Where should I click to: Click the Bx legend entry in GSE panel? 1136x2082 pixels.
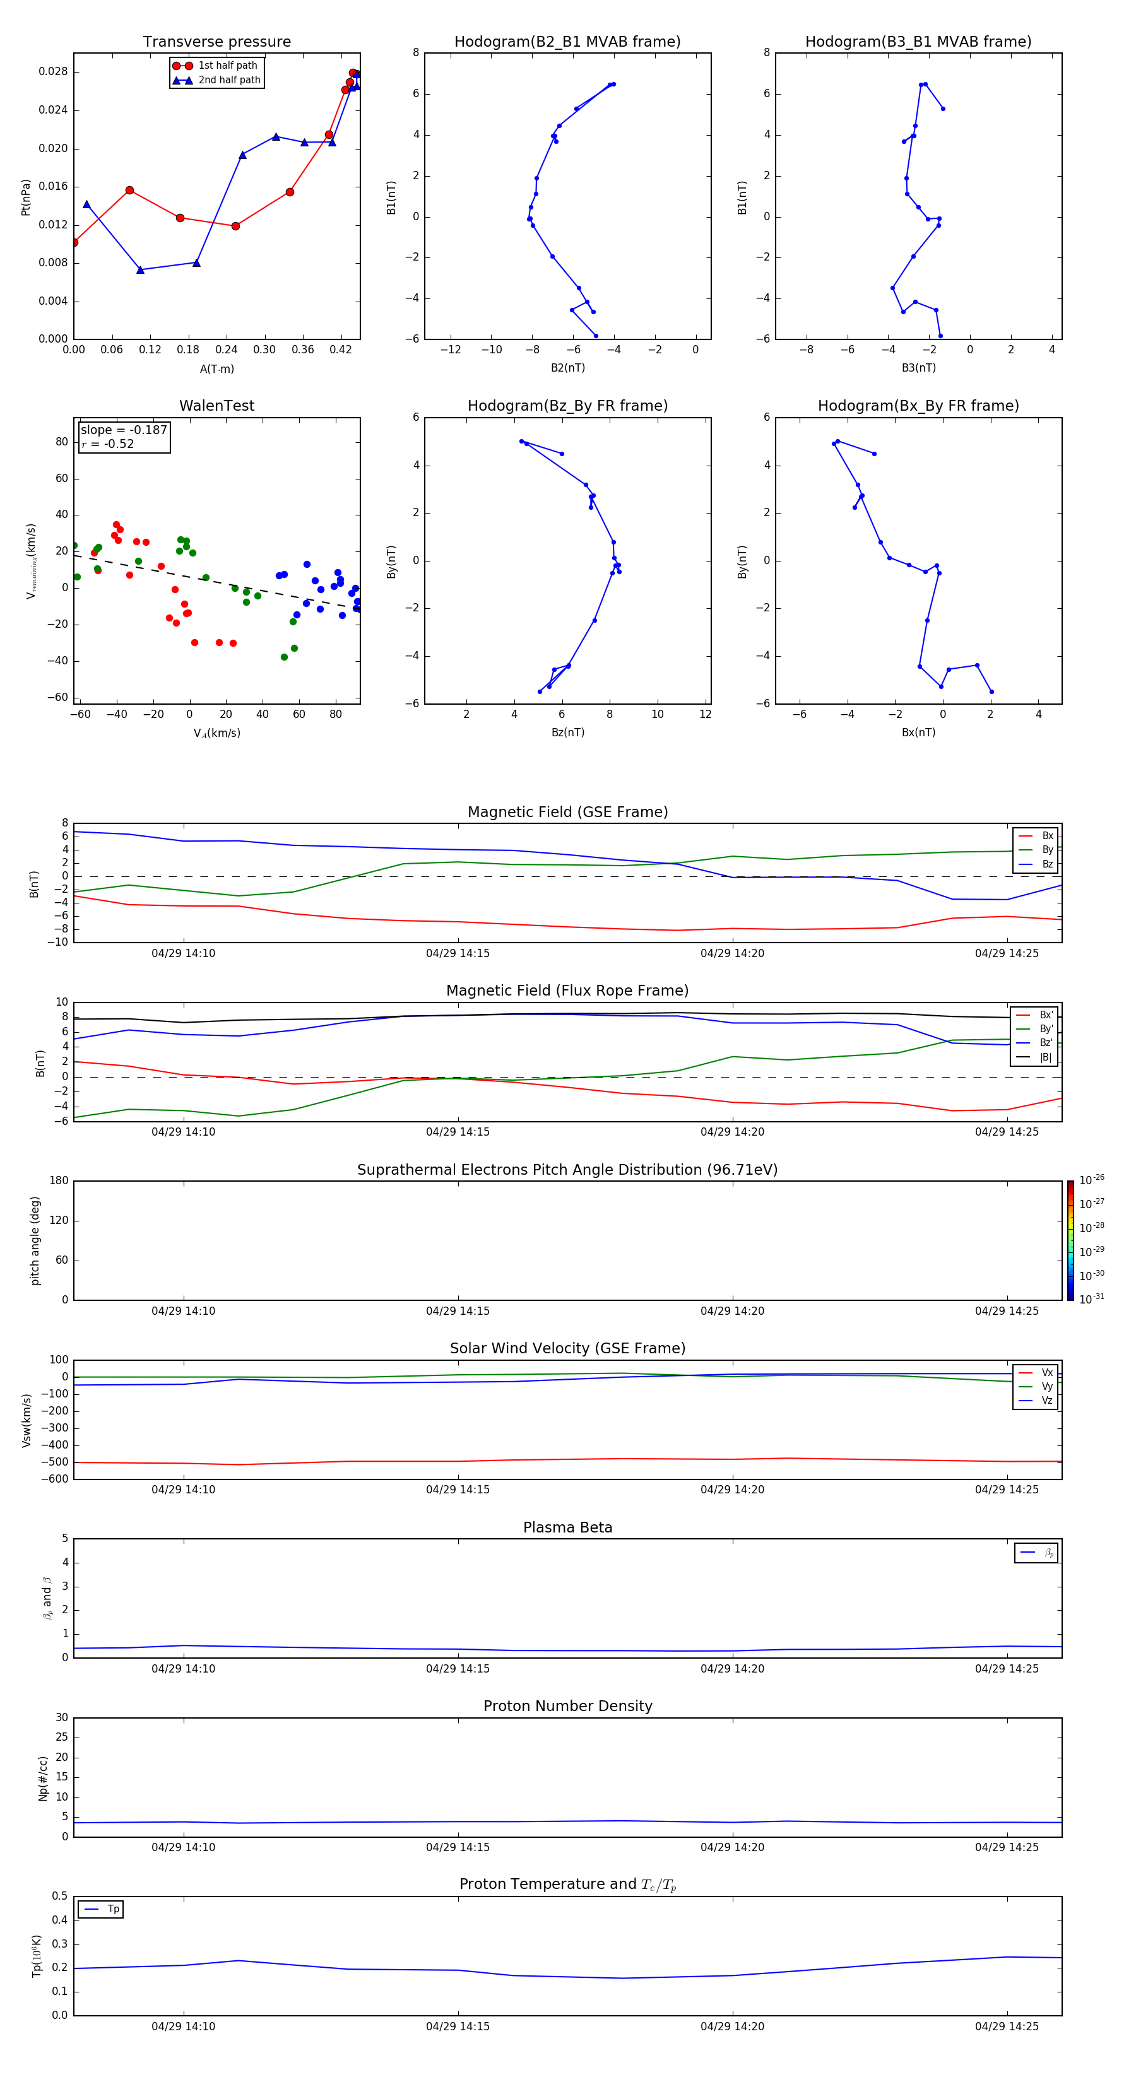point(1036,836)
